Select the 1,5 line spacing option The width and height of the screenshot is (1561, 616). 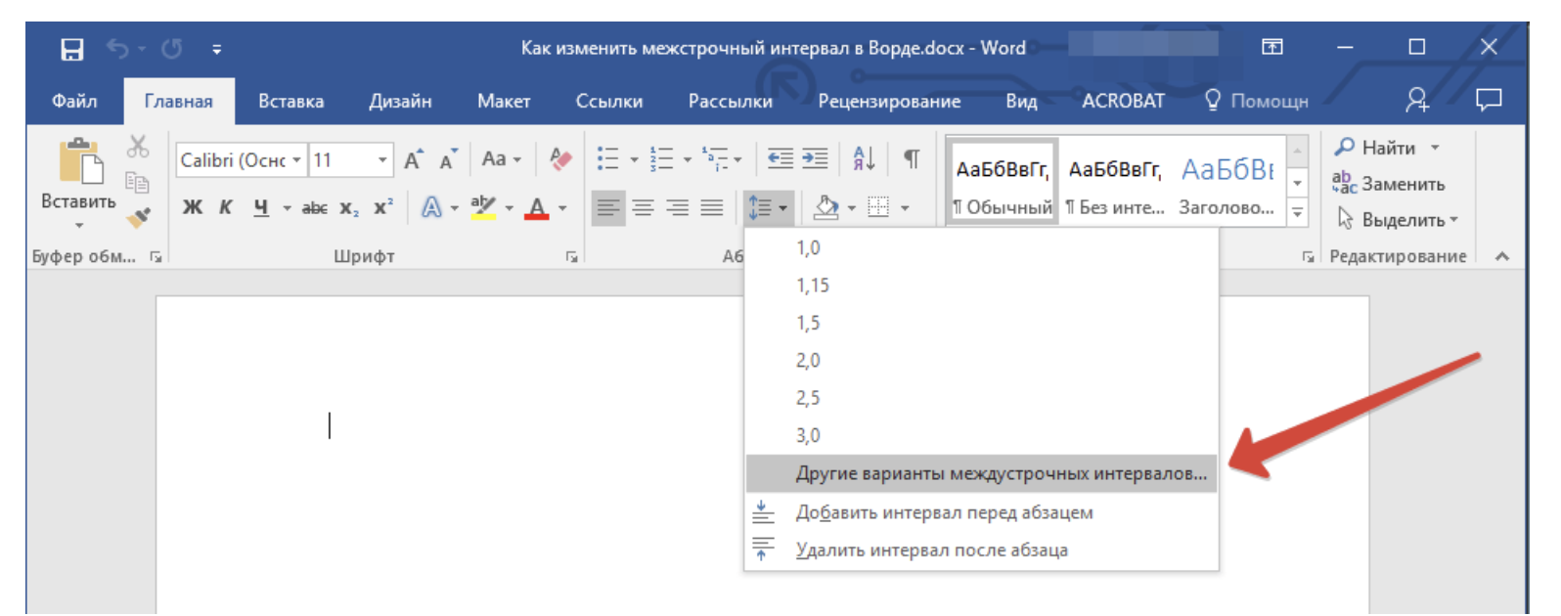(x=808, y=324)
